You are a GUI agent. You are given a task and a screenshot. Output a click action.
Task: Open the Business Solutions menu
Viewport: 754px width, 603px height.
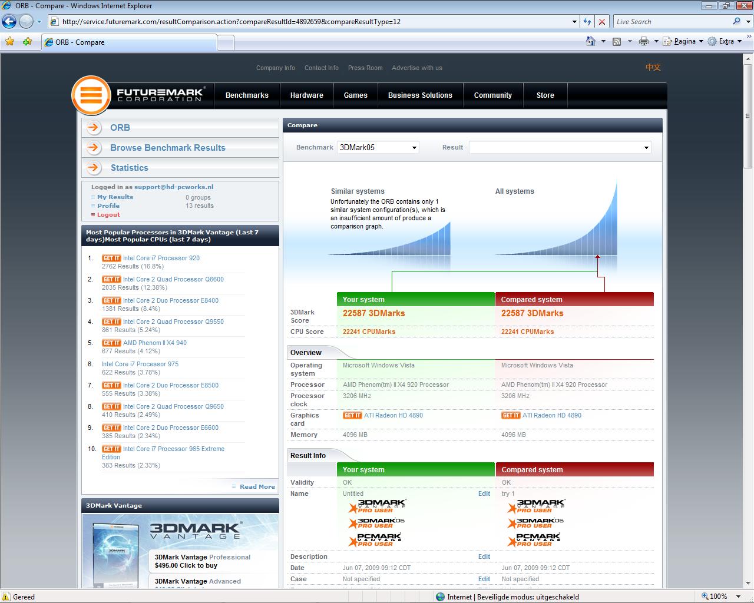[x=420, y=95]
